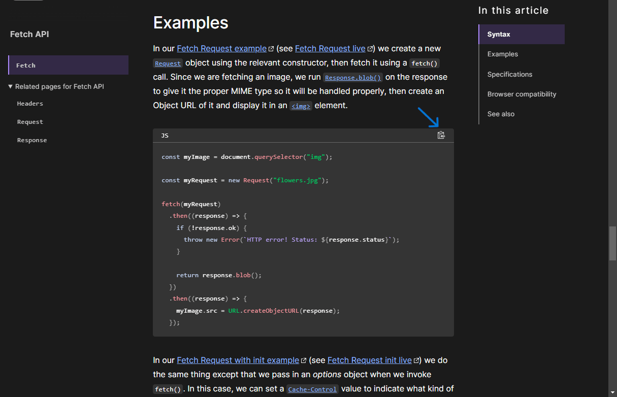The width and height of the screenshot is (617, 397).
Task: Open the Fetch Request example link
Action: pyautogui.click(x=221, y=49)
